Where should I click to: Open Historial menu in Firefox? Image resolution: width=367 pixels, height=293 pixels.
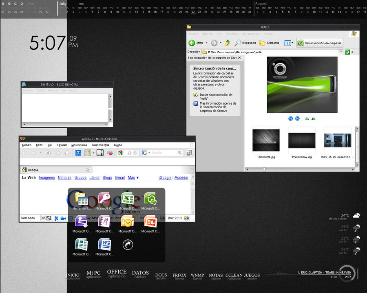tap(62, 145)
